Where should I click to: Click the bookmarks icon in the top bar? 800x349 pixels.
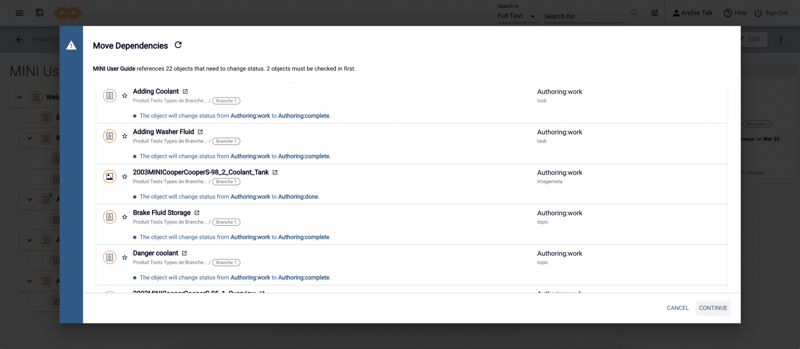pyautogui.click(x=40, y=13)
